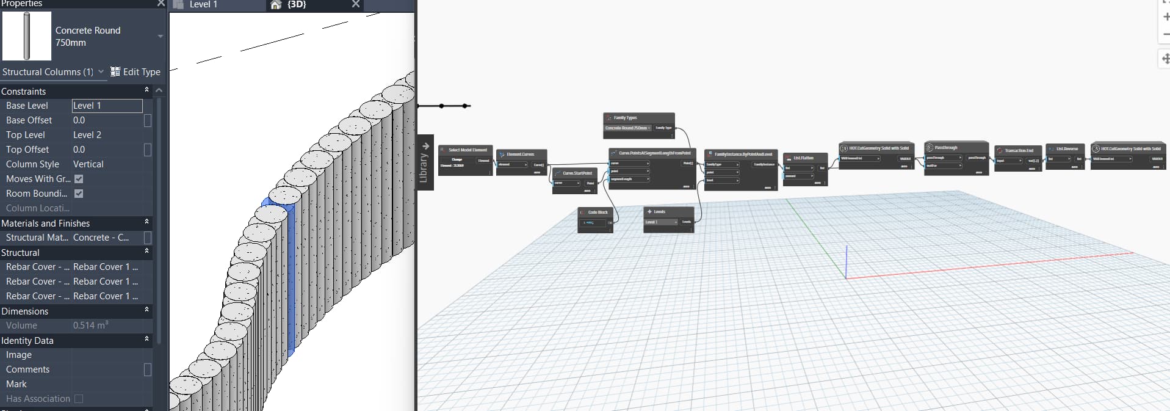Click the Levels node icon
This screenshot has height=411, width=1170.
tap(649, 211)
